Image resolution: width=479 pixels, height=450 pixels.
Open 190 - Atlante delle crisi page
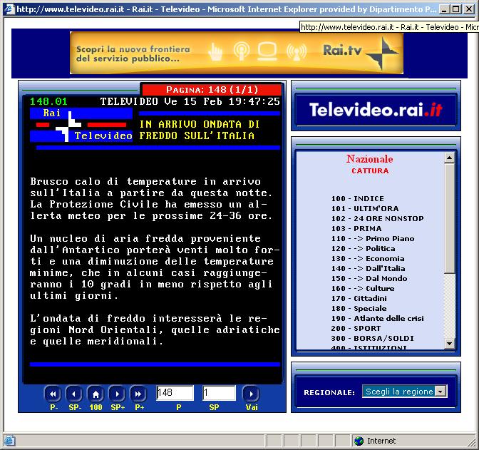(x=378, y=319)
